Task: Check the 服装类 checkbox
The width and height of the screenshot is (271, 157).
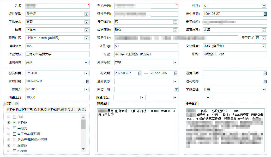Action: [15, 145]
